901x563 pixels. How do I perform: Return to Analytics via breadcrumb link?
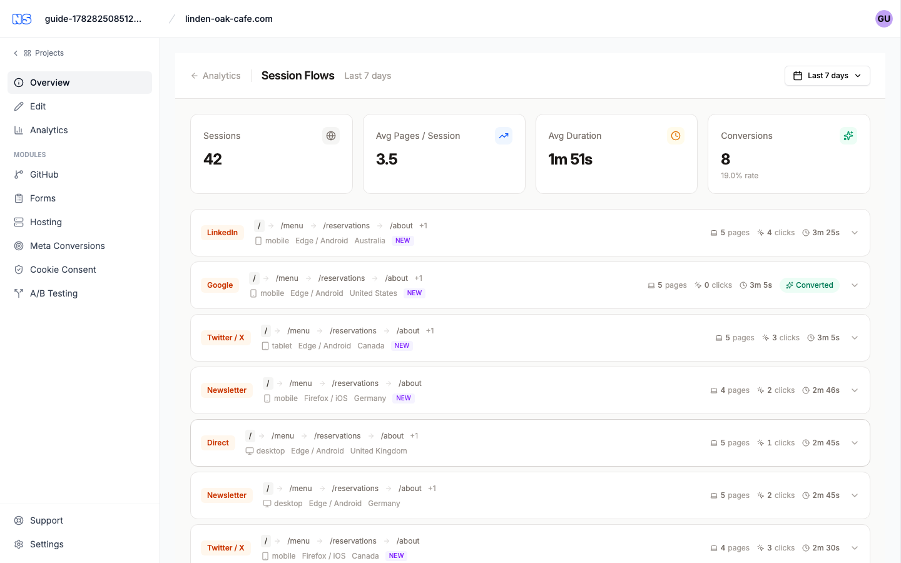click(216, 76)
